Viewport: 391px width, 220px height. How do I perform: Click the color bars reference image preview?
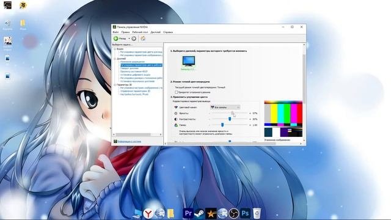283,119
